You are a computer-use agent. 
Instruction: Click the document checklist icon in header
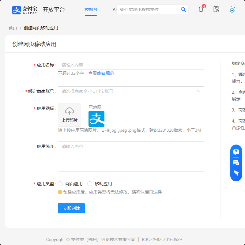click(216, 9)
